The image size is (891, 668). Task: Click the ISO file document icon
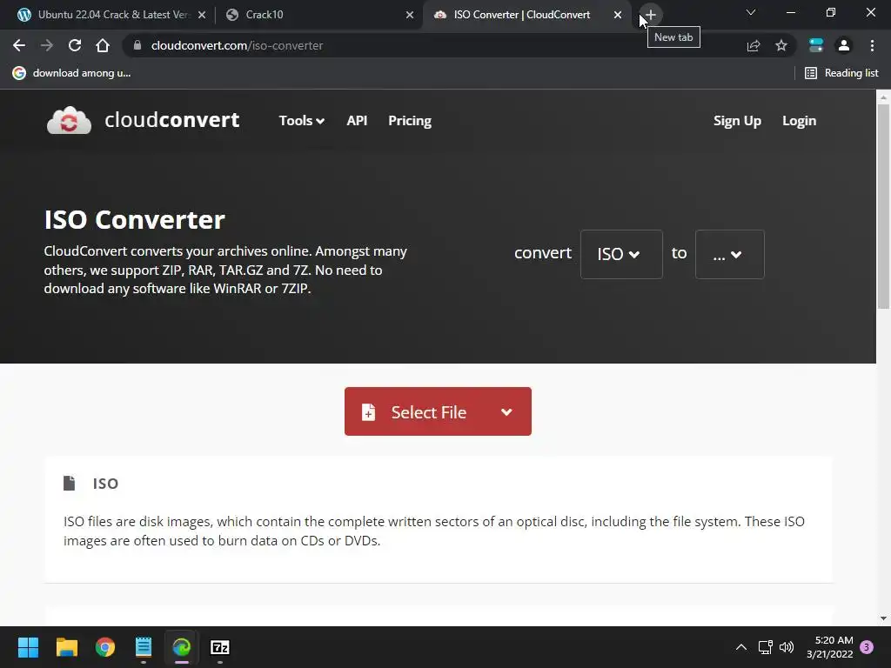pyautogui.click(x=70, y=483)
